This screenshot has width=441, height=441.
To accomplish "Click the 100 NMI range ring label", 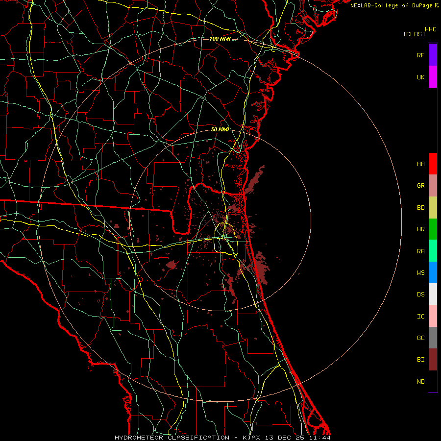I will 220,39.
